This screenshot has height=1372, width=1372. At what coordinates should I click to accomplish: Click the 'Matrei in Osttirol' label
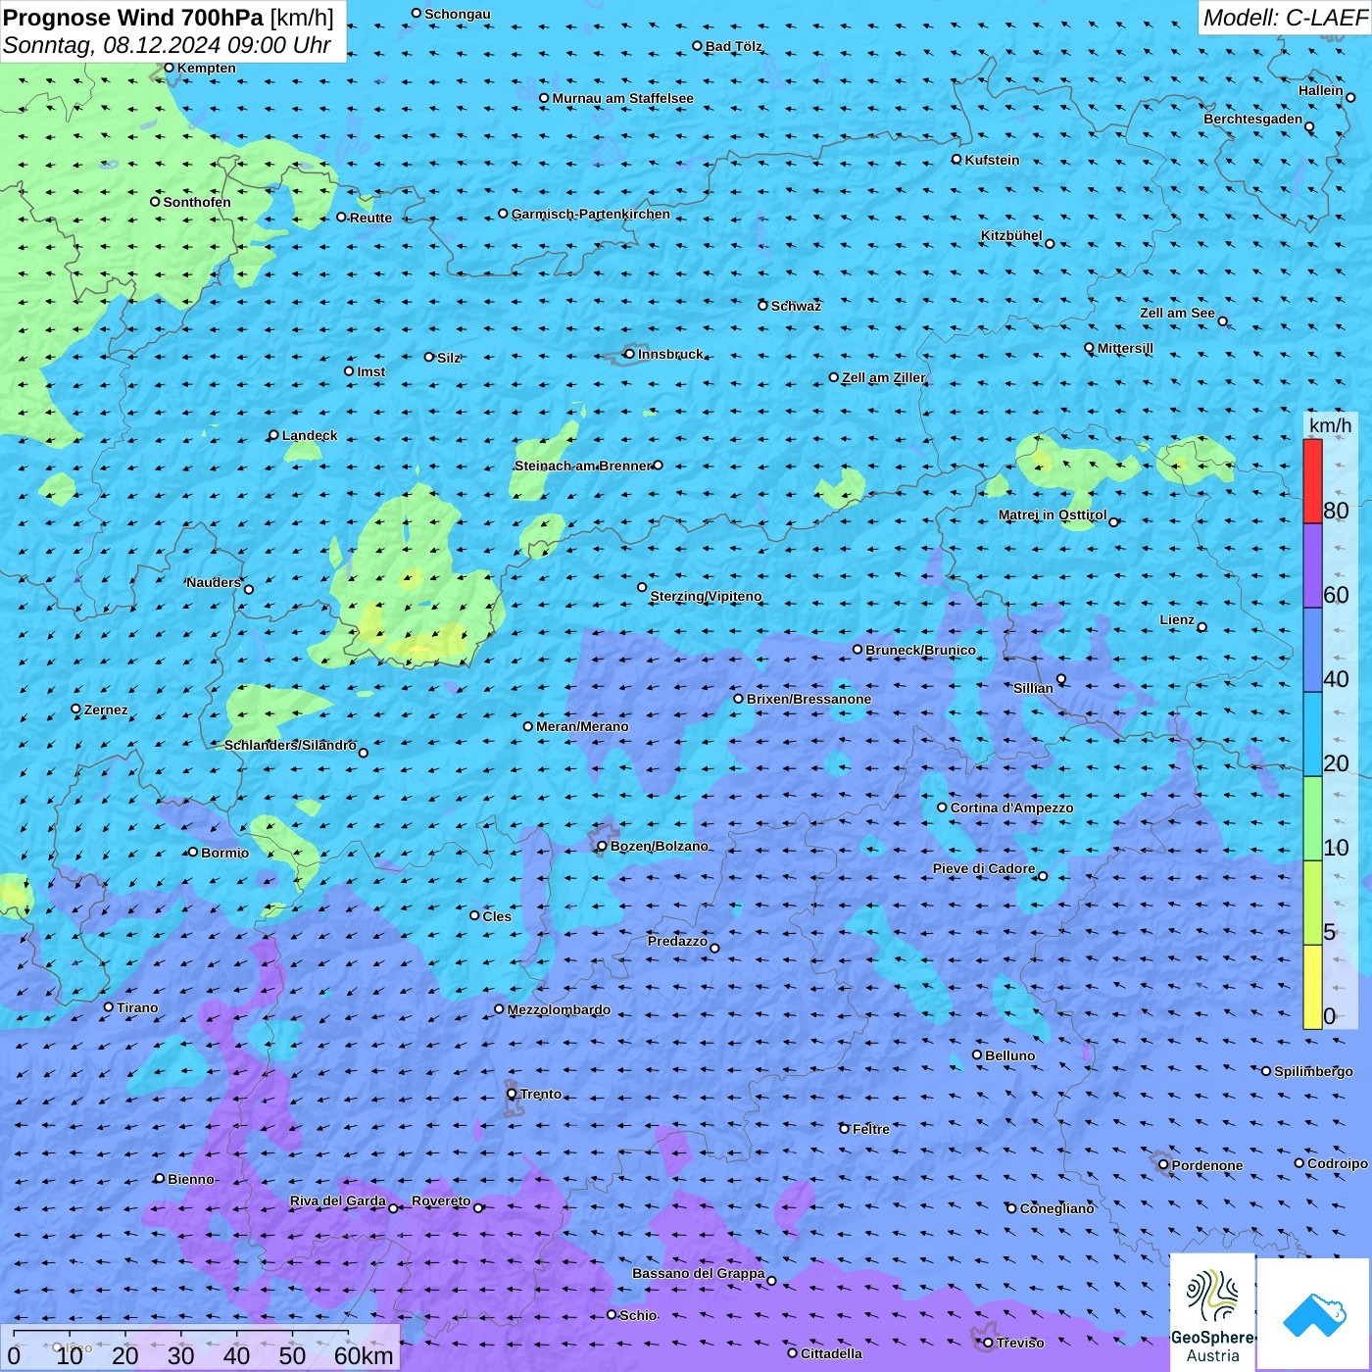pyautogui.click(x=1053, y=515)
